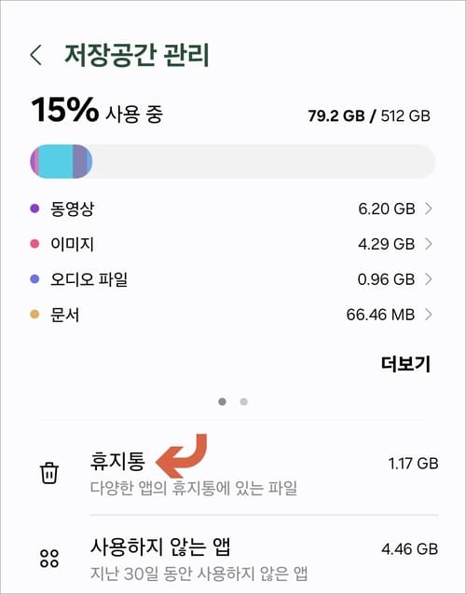
Task: Select the orange dot next to 문서
Action: [x=34, y=315]
